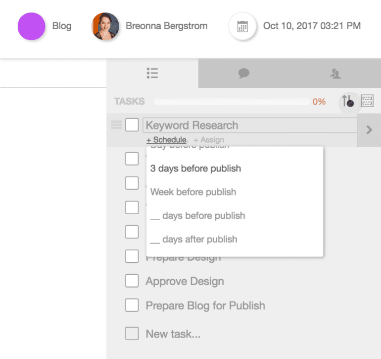Check the Prepare Blog for Publish checkbox
381x359 pixels.
132,305
